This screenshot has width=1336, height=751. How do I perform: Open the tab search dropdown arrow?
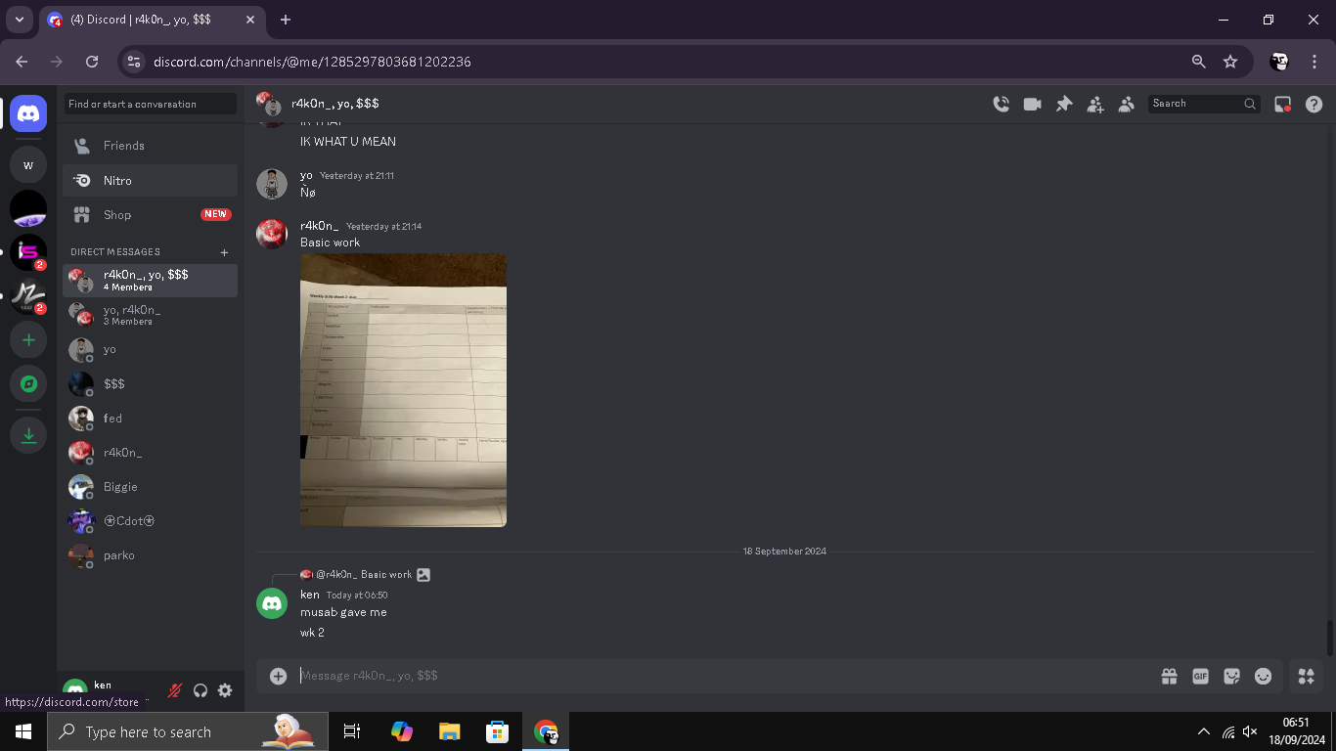tap(19, 20)
